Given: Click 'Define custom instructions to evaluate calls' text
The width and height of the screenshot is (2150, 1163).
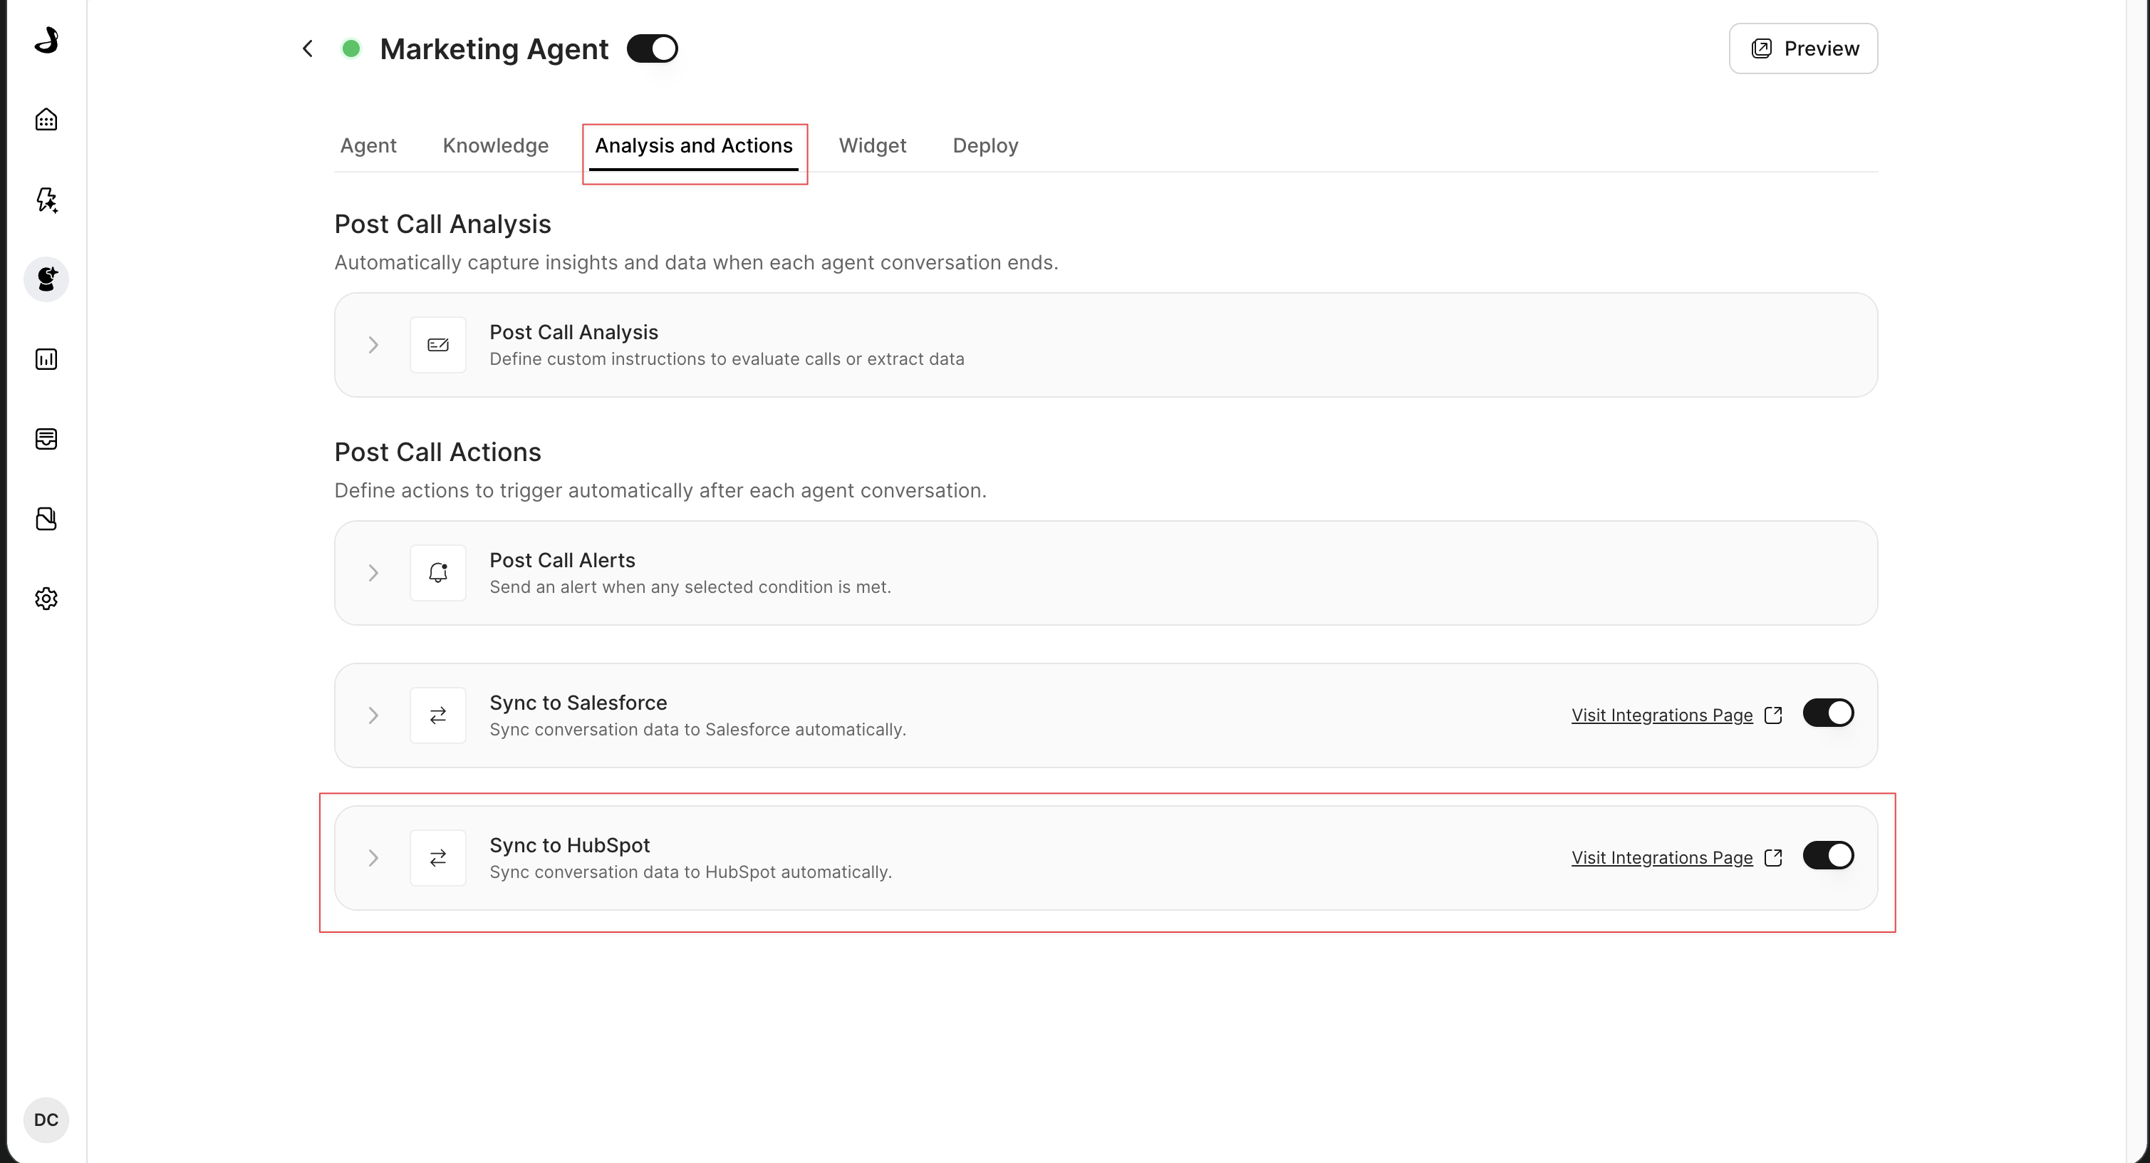Looking at the screenshot, I should [x=727, y=359].
